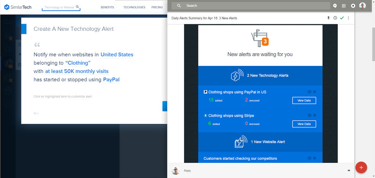Click the 15 added count
This screenshot has height=178, width=375.
(x=215, y=100)
